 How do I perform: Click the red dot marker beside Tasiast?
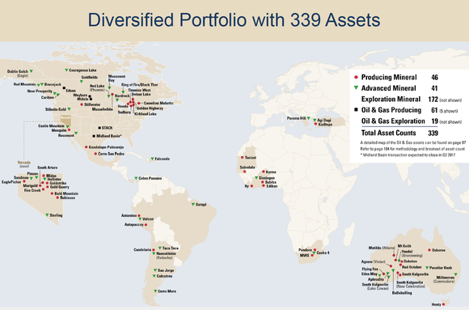(x=243, y=158)
